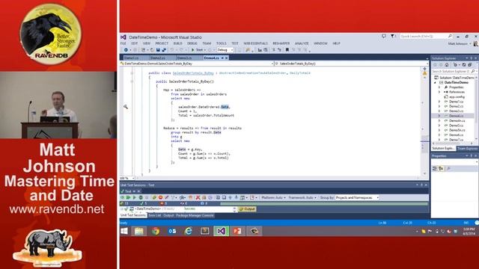Open the HELP menu

336,43
